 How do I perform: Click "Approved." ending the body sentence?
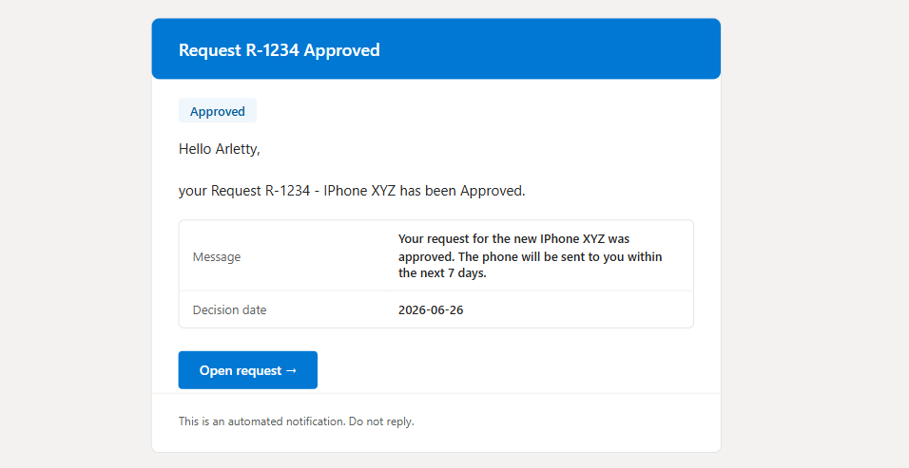click(493, 191)
